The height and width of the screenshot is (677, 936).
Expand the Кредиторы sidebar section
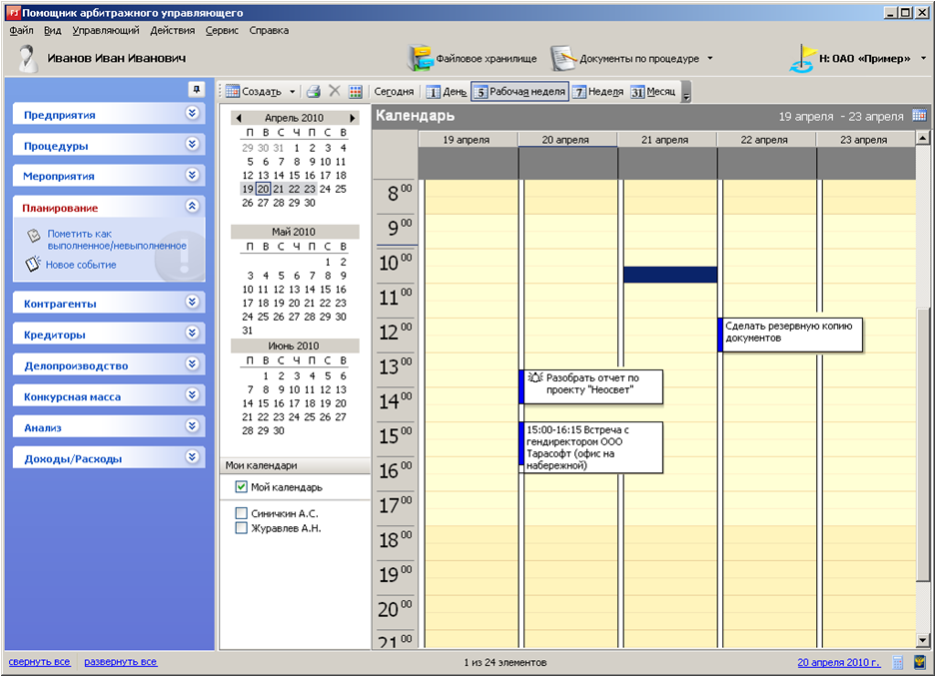point(193,335)
